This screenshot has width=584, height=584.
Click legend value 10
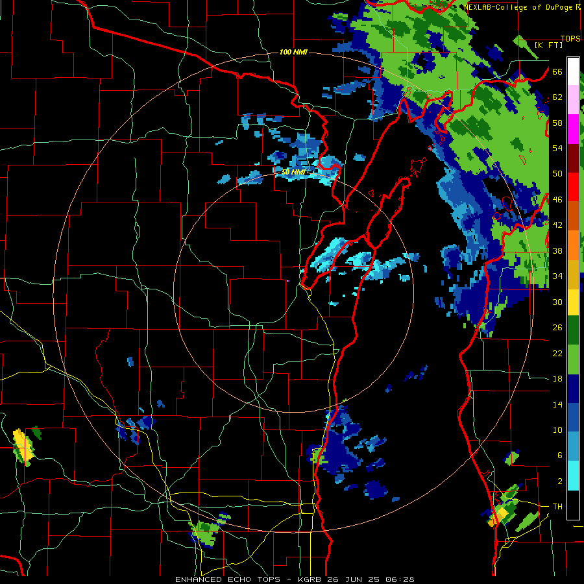point(557,430)
